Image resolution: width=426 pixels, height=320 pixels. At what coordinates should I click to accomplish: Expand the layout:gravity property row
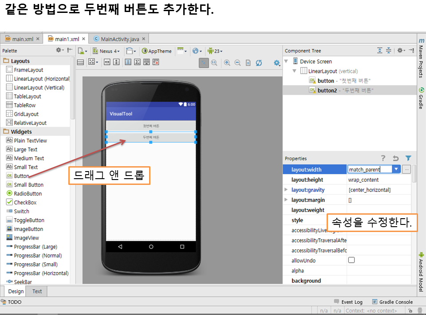tap(286, 190)
